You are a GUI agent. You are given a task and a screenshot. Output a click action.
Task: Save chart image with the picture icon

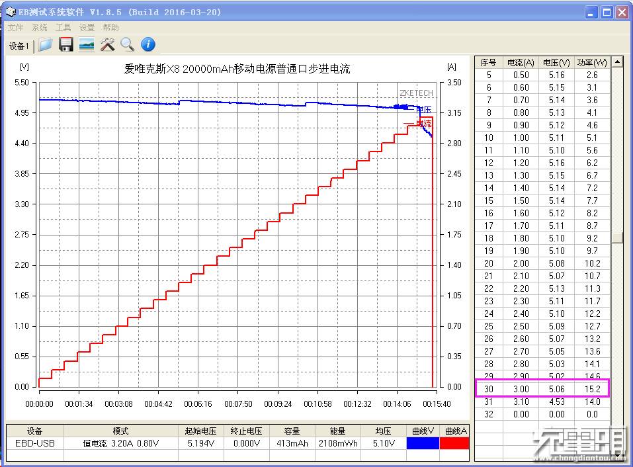point(87,44)
